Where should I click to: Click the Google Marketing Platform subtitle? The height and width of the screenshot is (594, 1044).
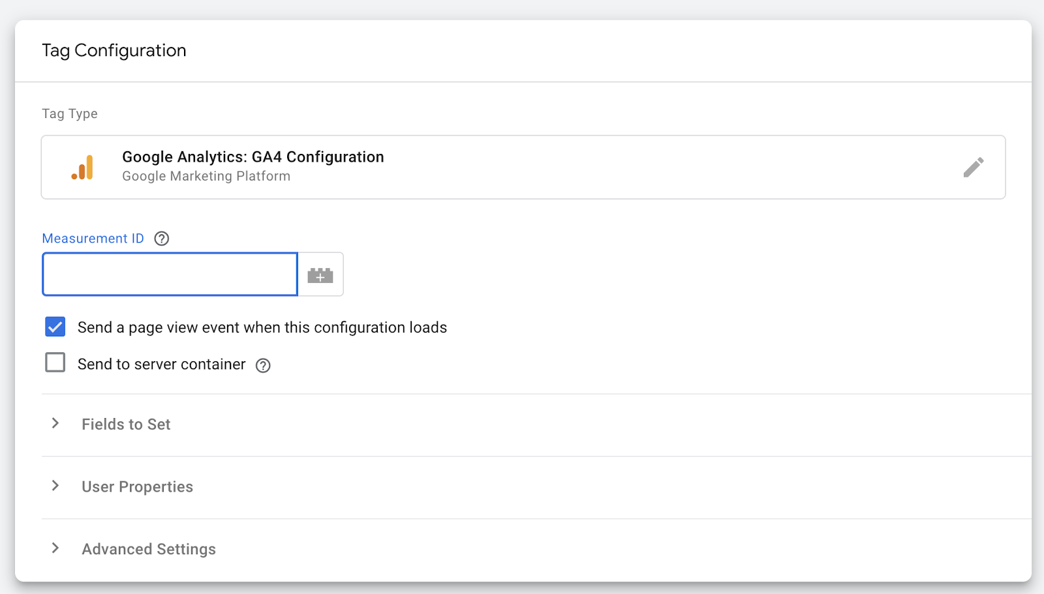pos(206,176)
